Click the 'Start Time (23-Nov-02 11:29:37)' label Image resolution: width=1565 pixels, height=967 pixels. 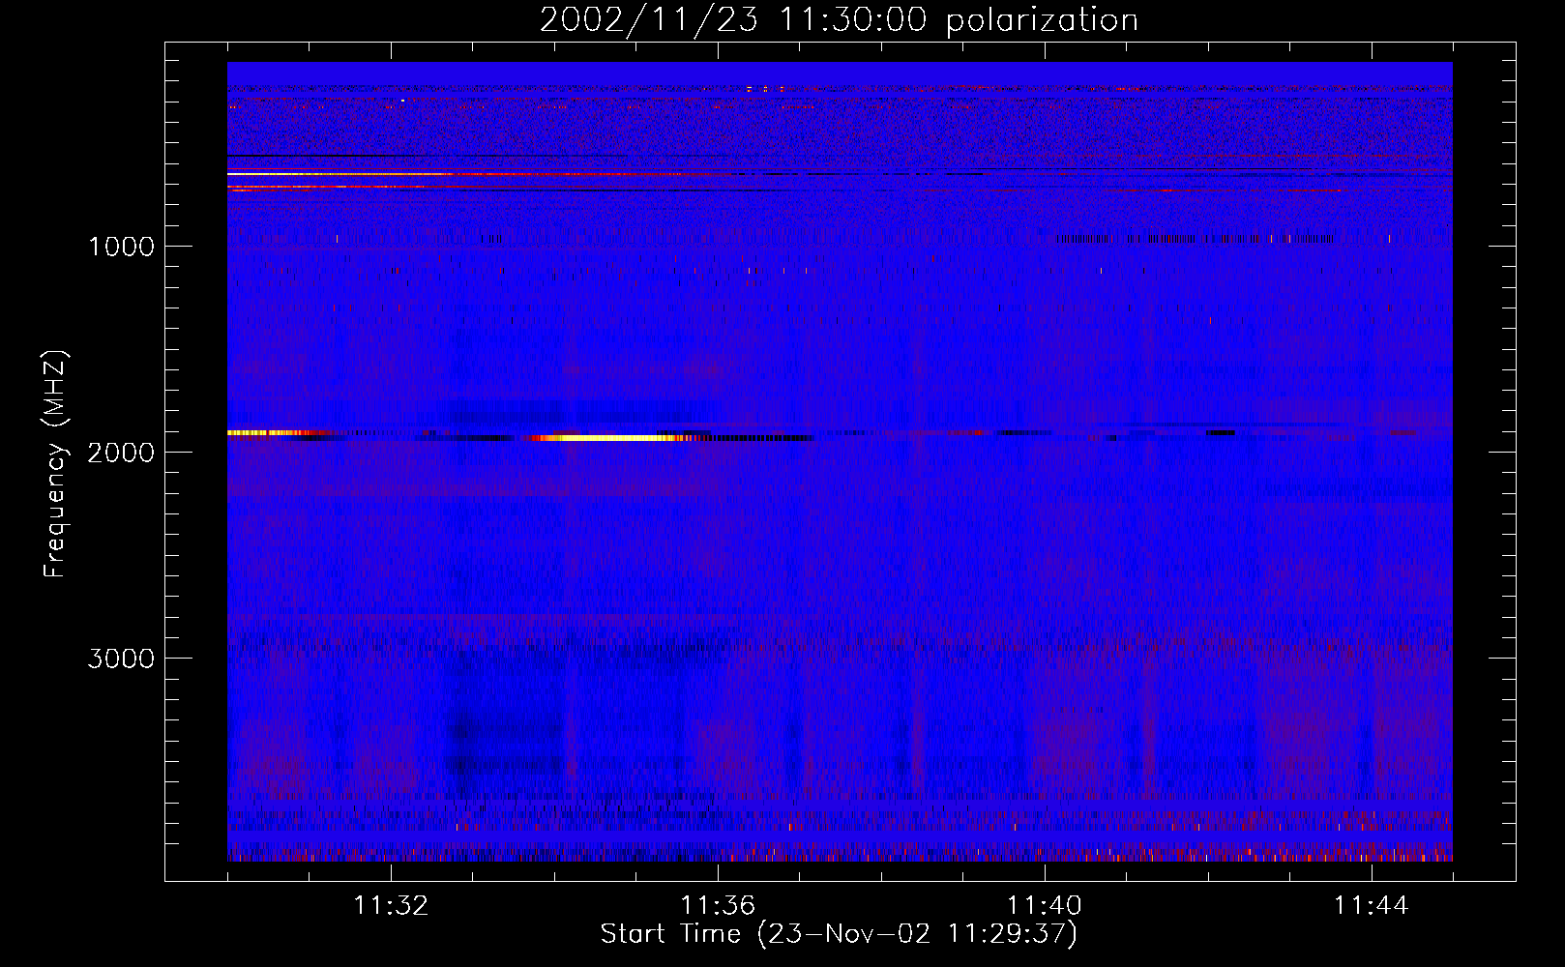(839, 934)
